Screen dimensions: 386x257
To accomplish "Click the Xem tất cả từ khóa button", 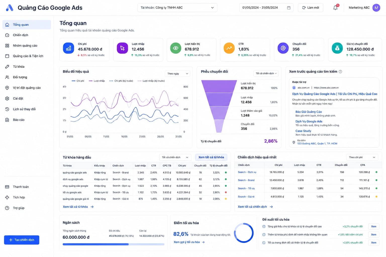I will [211, 157].
